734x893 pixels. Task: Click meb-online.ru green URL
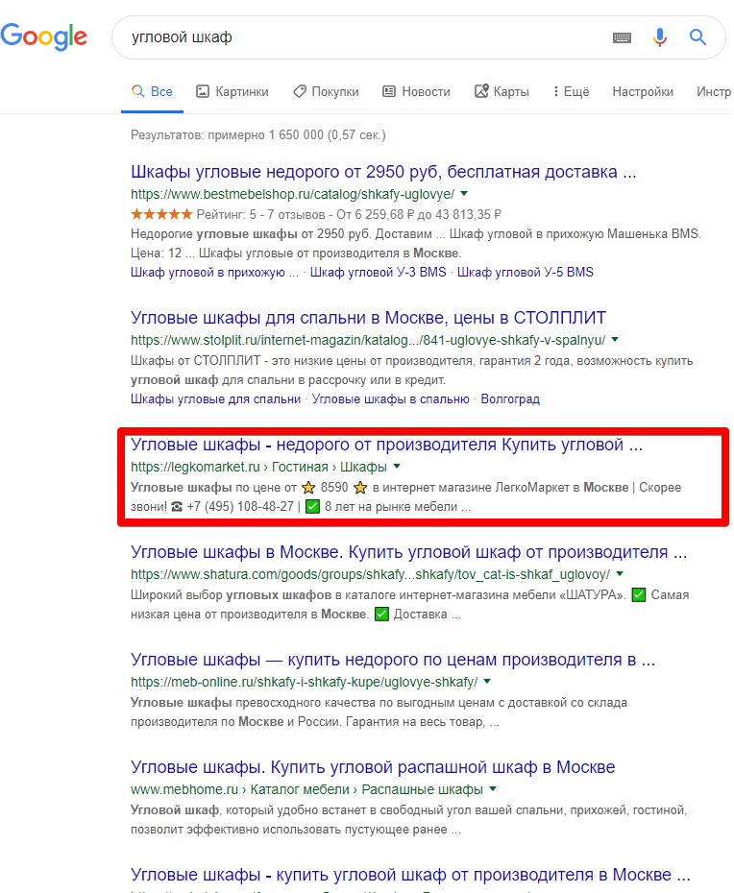305,683
